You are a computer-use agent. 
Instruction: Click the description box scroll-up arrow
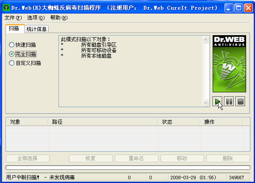(205, 39)
